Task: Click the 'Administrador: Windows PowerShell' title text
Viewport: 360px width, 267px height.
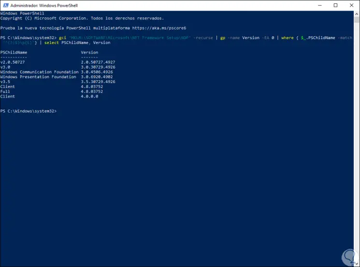Action: [42, 5]
